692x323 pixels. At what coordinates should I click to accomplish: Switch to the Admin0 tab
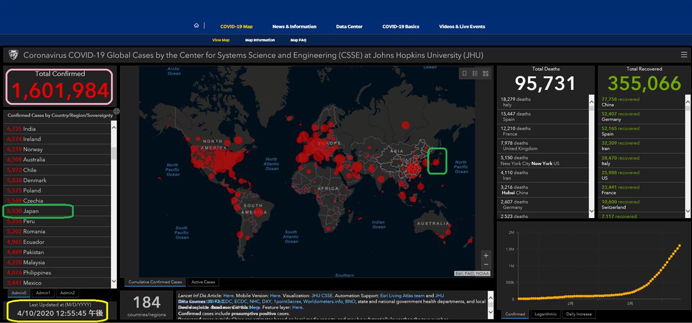[19, 293]
